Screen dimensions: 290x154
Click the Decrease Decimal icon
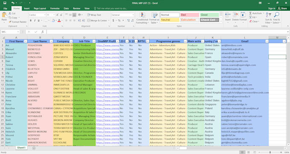133,20
